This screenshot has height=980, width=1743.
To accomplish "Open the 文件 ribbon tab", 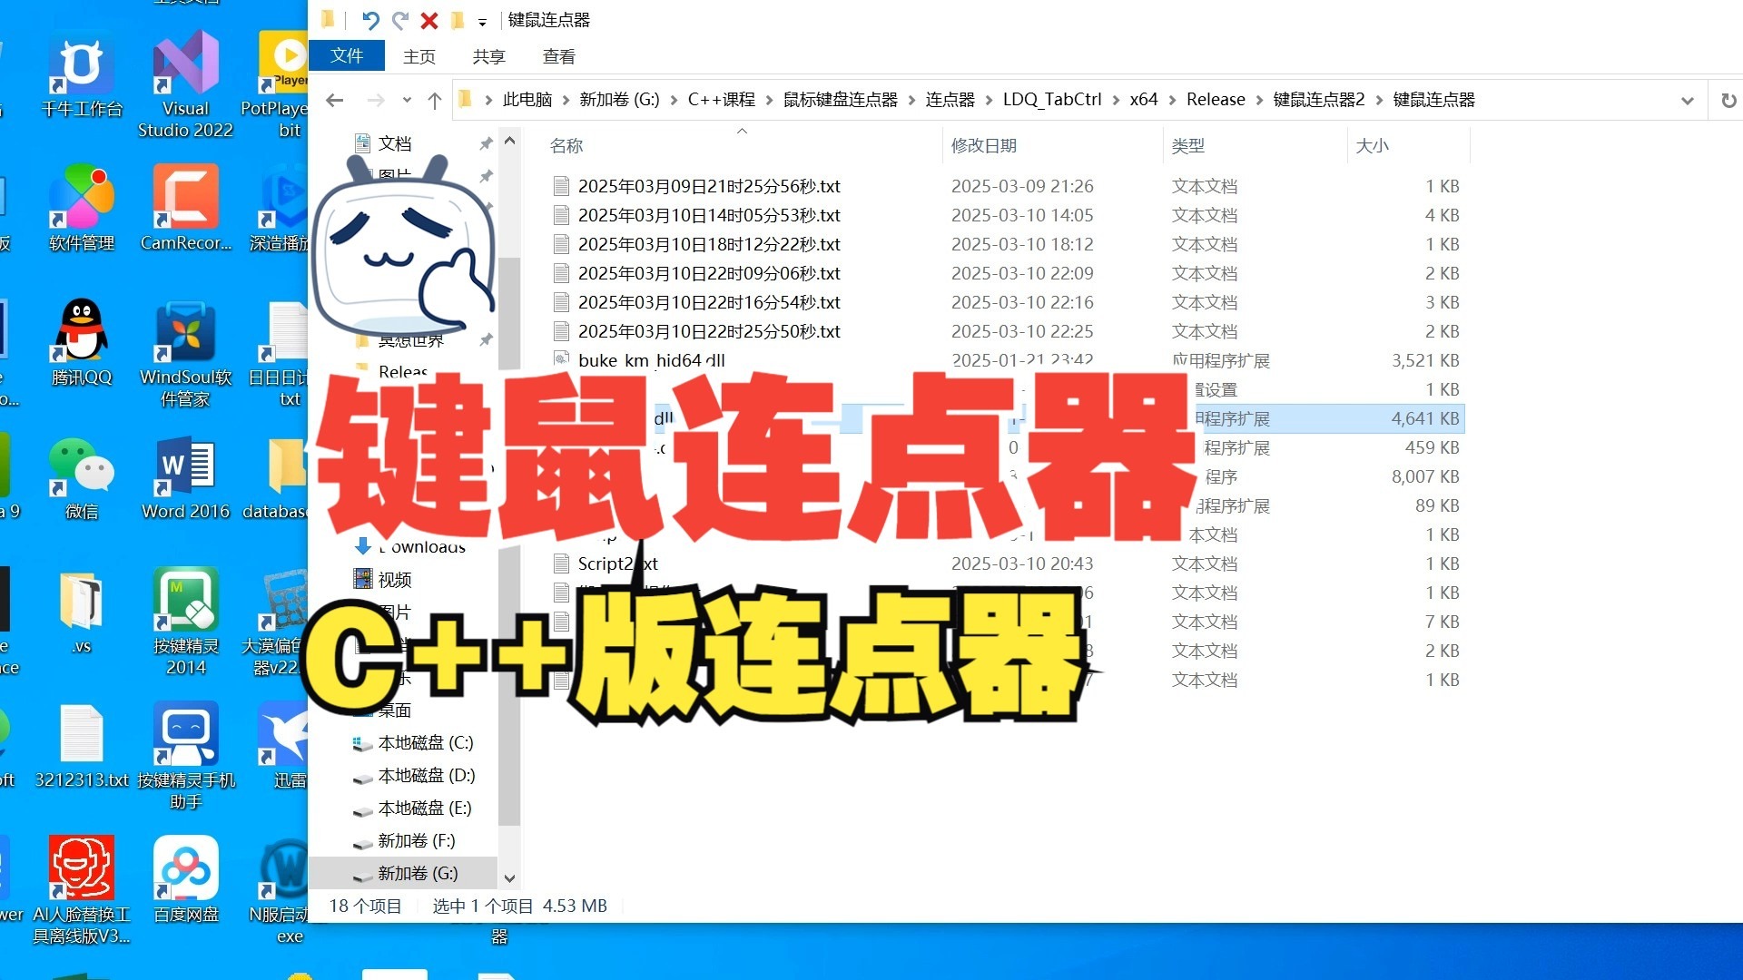I will coord(347,56).
